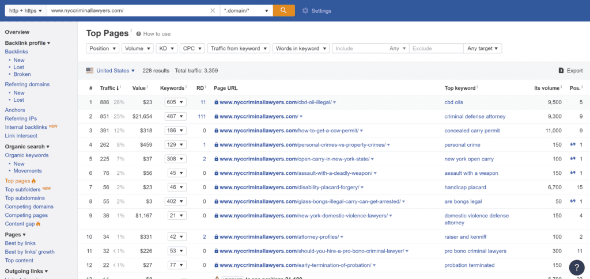Open the Position filter dropdown
590x279 pixels.
pos(103,48)
